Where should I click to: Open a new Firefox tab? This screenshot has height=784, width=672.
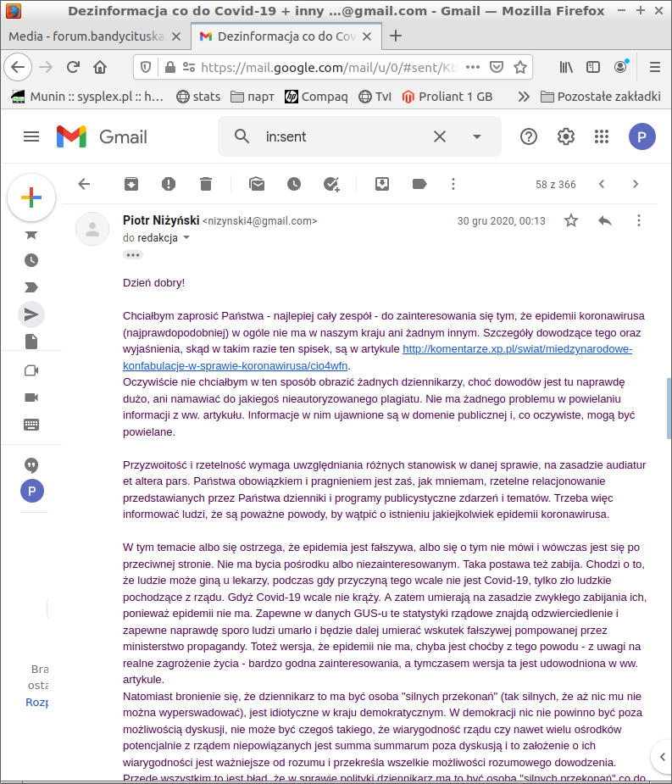tap(396, 36)
